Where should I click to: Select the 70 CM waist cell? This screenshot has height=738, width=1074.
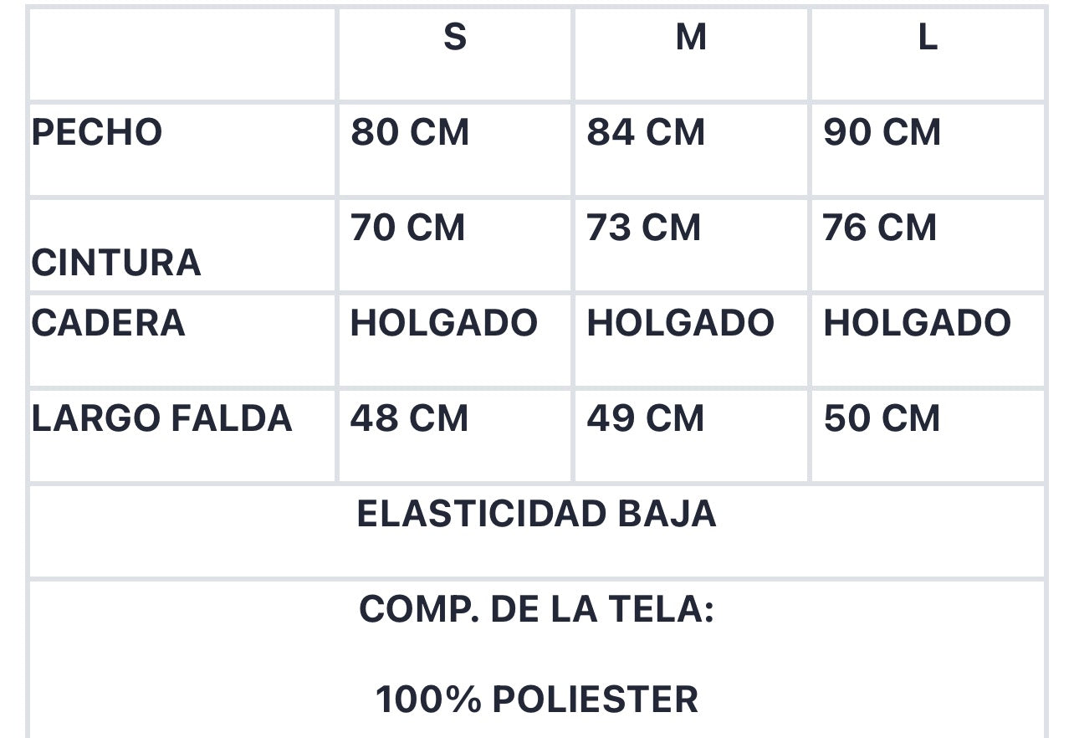pos(407,228)
